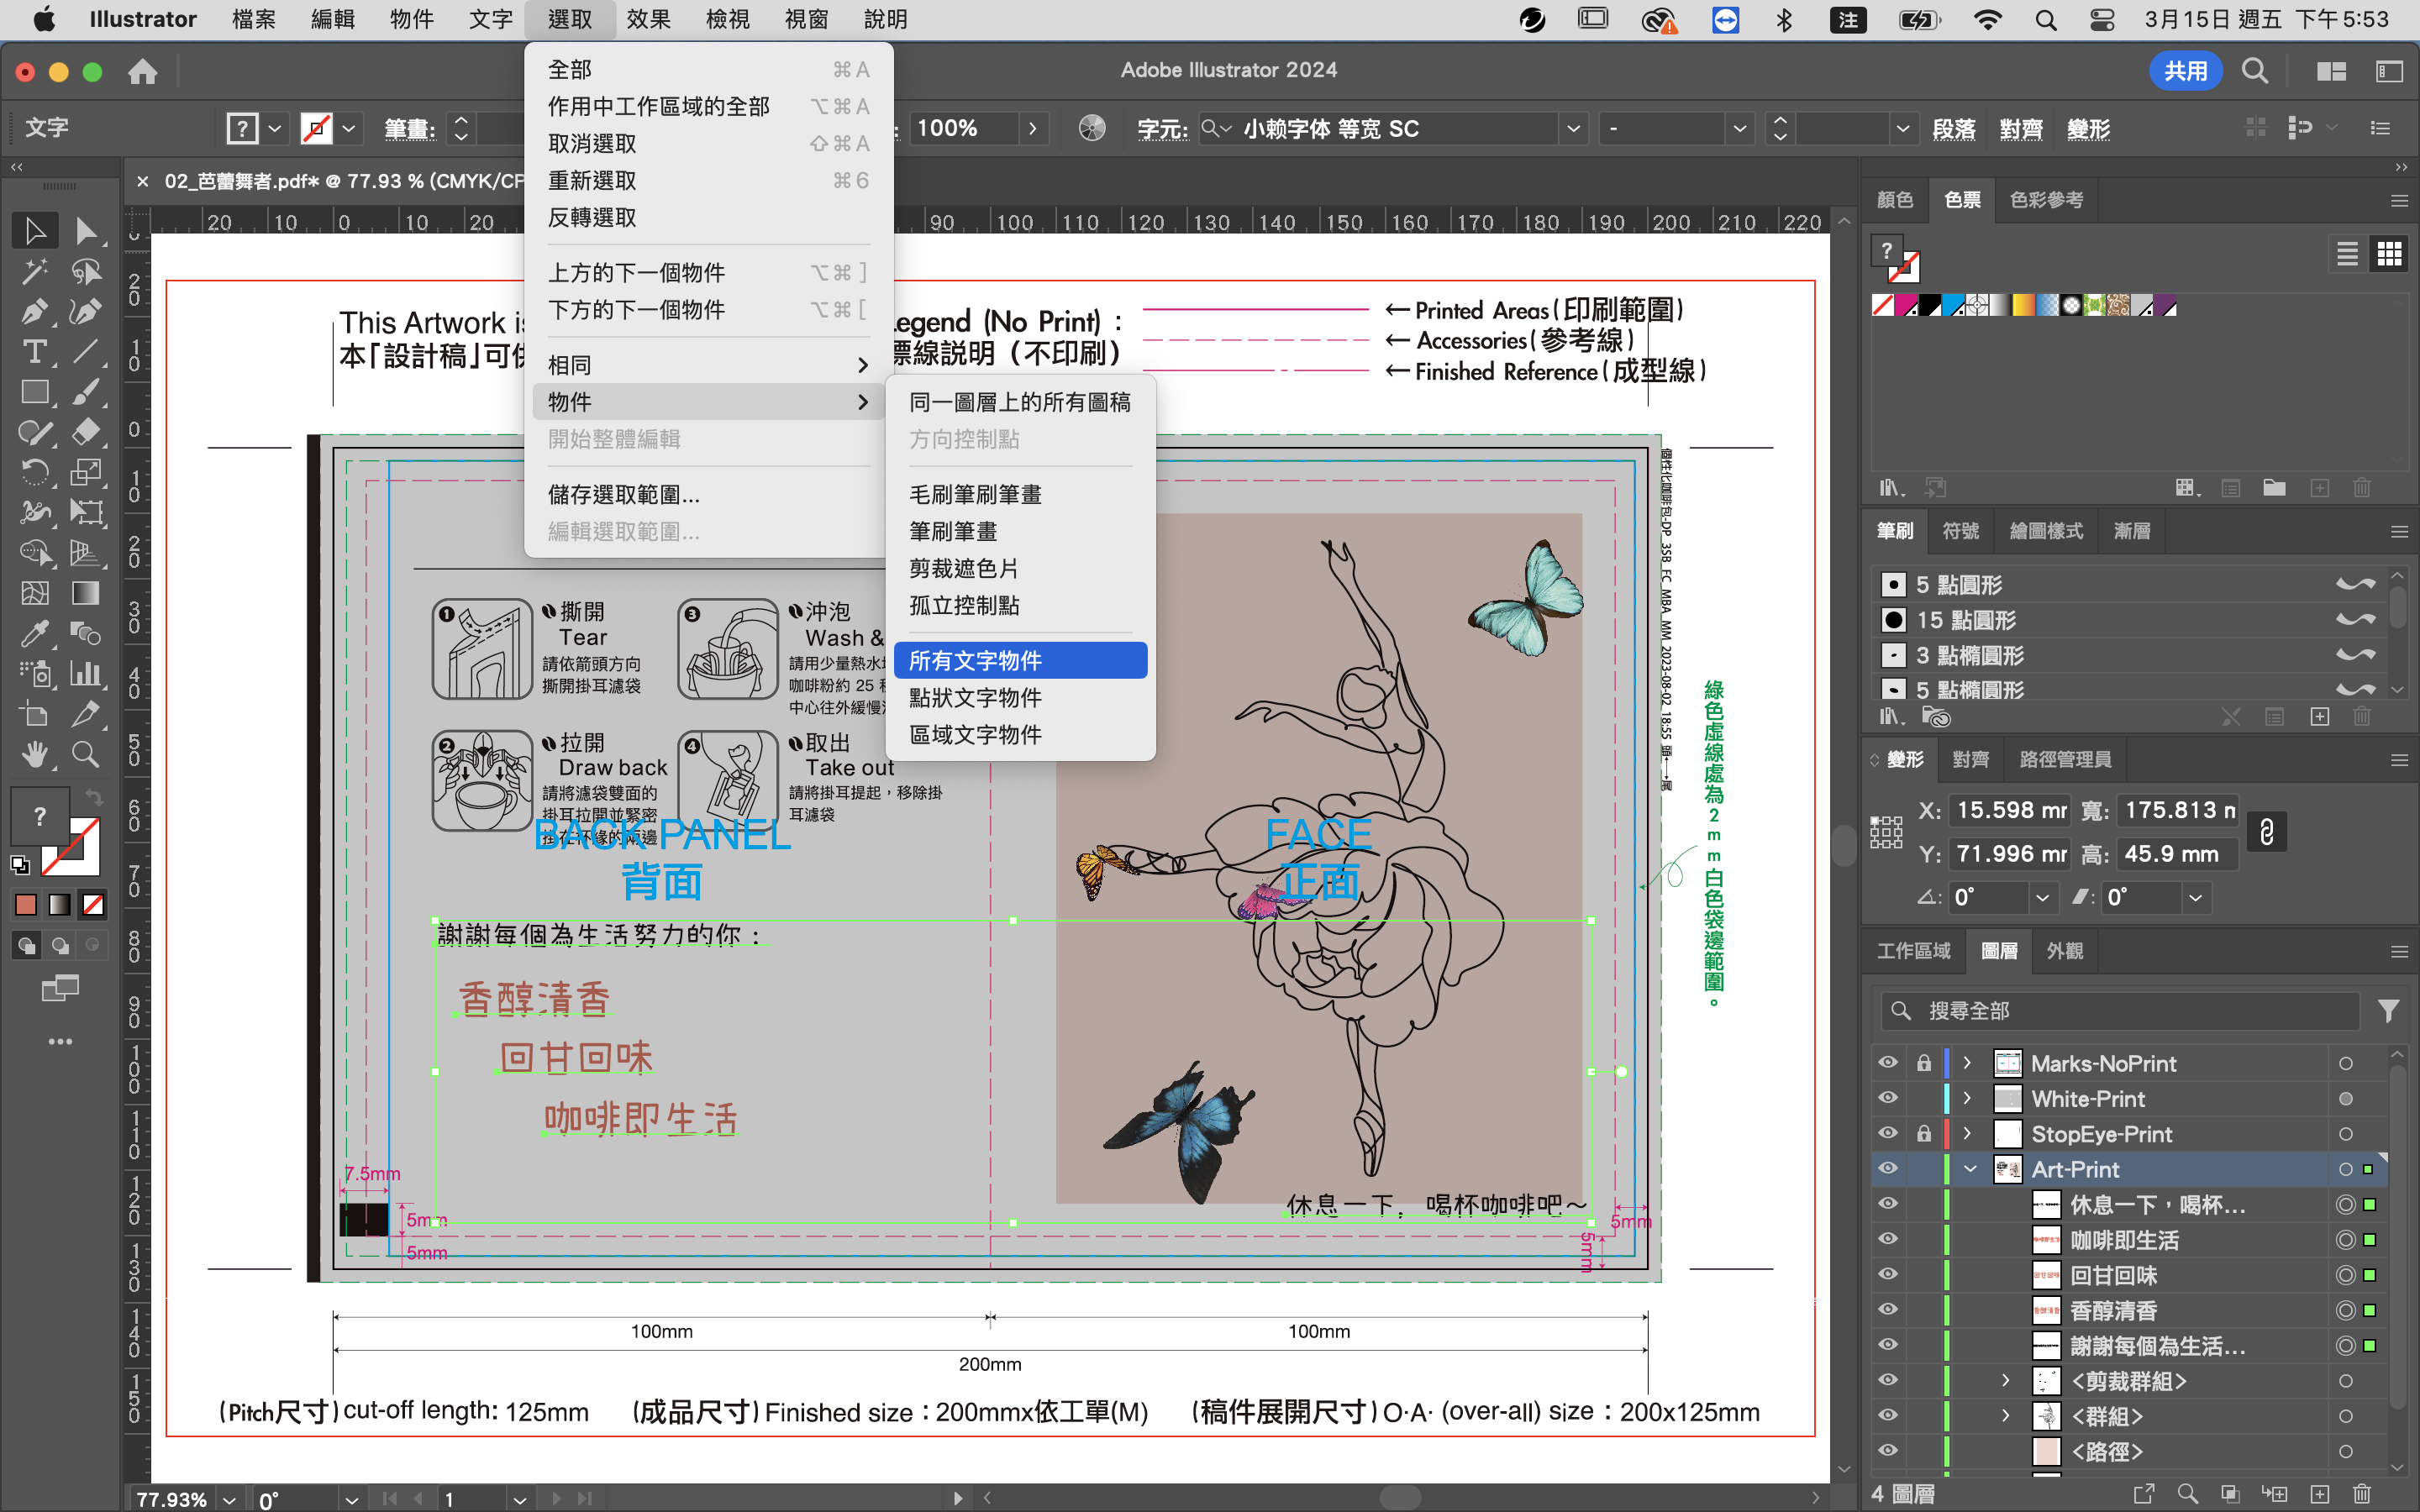Select the Type tool
Viewport: 2420px width, 1512px height.
(35, 351)
